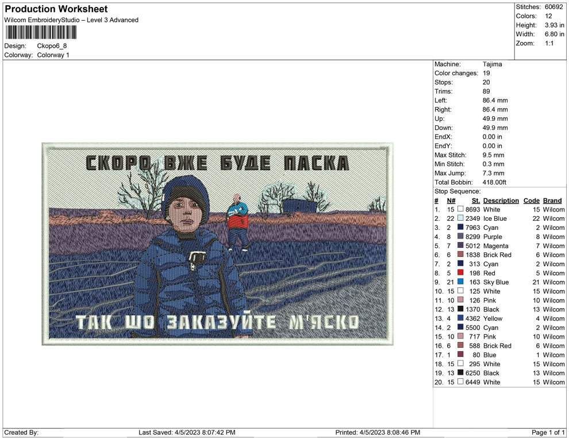Image resolution: width=569 pixels, height=438 pixels.
Task: Click the 'Colorway 1' value
Action: click(x=53, y=55)
